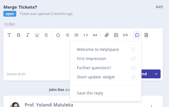
Task: Open Prof. Yolandi Maluleka's name
Action: click(49, 105)
